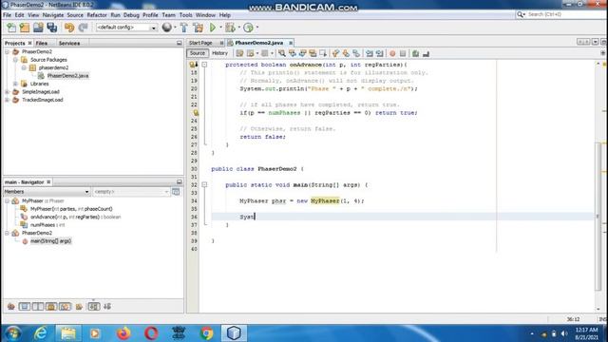Click the search magnifier icon in Search box
The height and width of the screenshot is (342, 608).
click(x=521, y=14)
